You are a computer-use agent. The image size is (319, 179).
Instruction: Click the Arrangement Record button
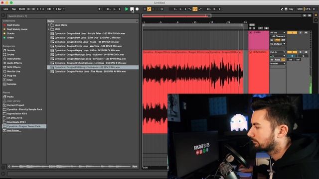point(137,9)
